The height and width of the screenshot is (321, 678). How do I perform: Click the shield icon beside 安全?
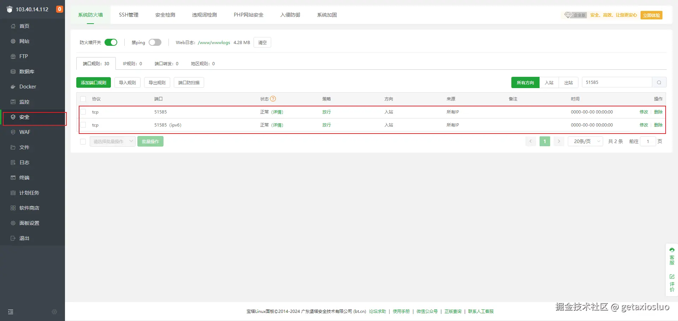(13, 117)
